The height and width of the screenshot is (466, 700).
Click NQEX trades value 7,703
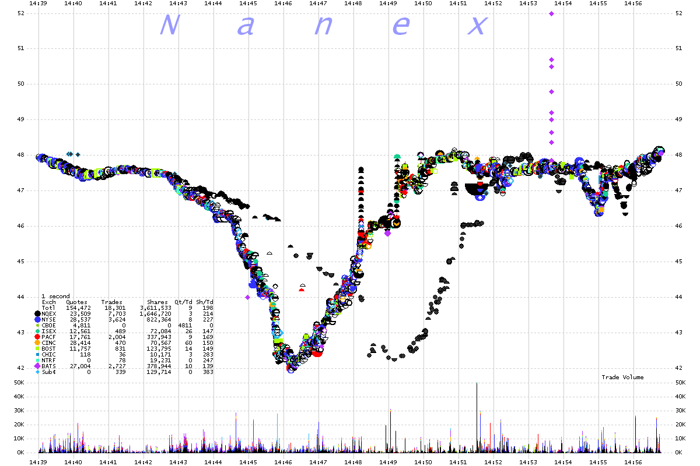pyautogui.click(x=117, y=313)
